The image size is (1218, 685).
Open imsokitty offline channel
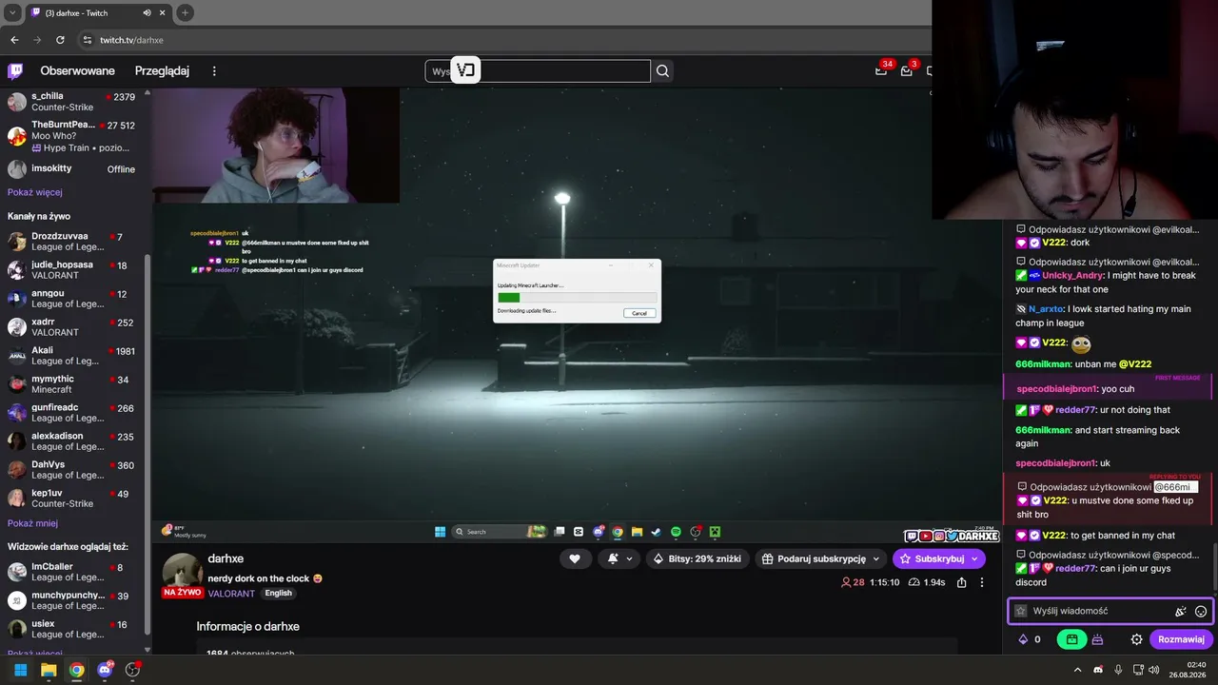[x=72, y=169]
